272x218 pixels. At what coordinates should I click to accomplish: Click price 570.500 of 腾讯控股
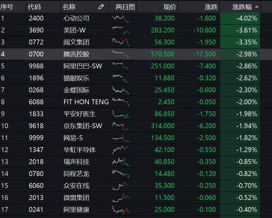163,54
